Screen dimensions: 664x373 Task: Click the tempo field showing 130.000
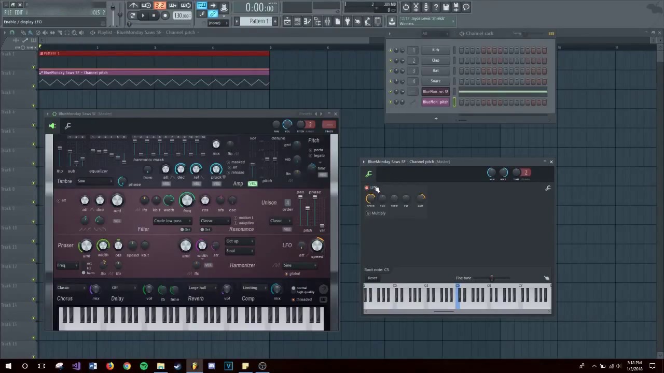pyautogui.click(x=182, y=16)
